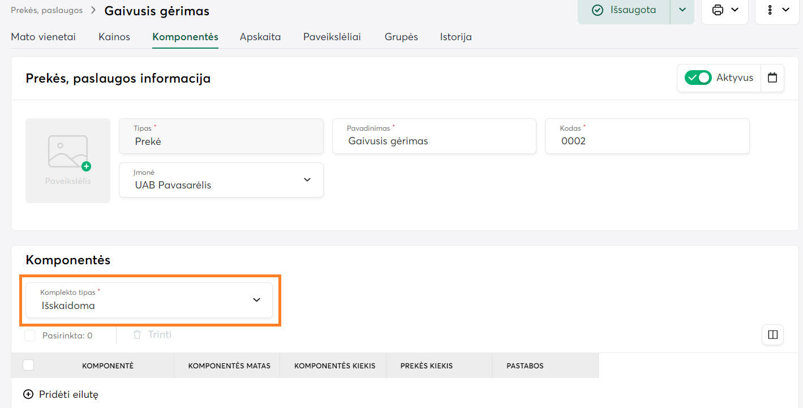
Task: Click the Prekės, paslaugos breadcrumb link
Action: click(46, 10)
